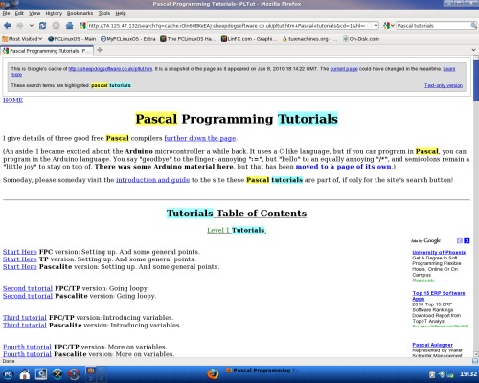Screen dimensions: 479x383
Task: Expand the URL bar history dropdown
Action: click(x=376, y=26)
